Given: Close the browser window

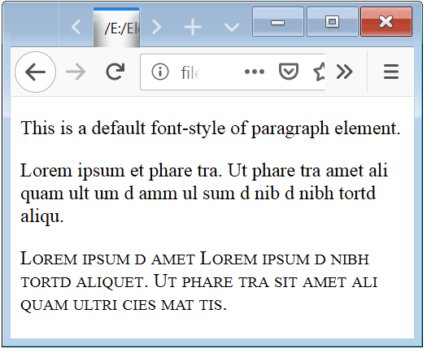Looking at the screenshot, I should tap(386, 22).
